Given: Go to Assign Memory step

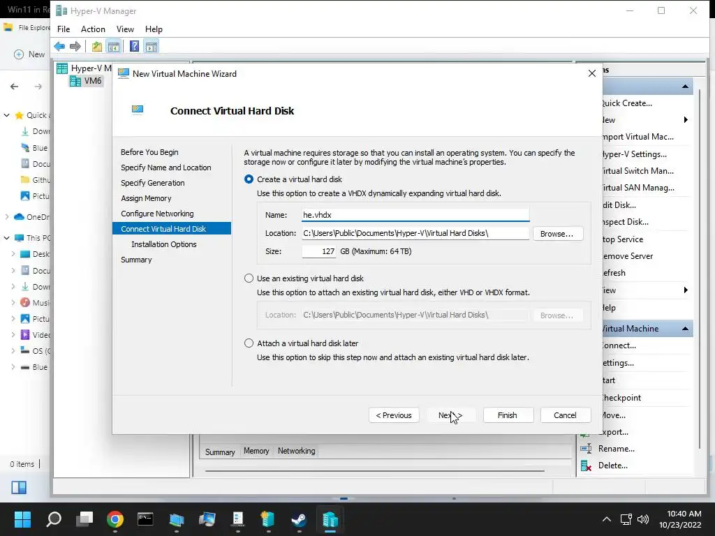Looking at the screenshot, I should coord(146,198).
